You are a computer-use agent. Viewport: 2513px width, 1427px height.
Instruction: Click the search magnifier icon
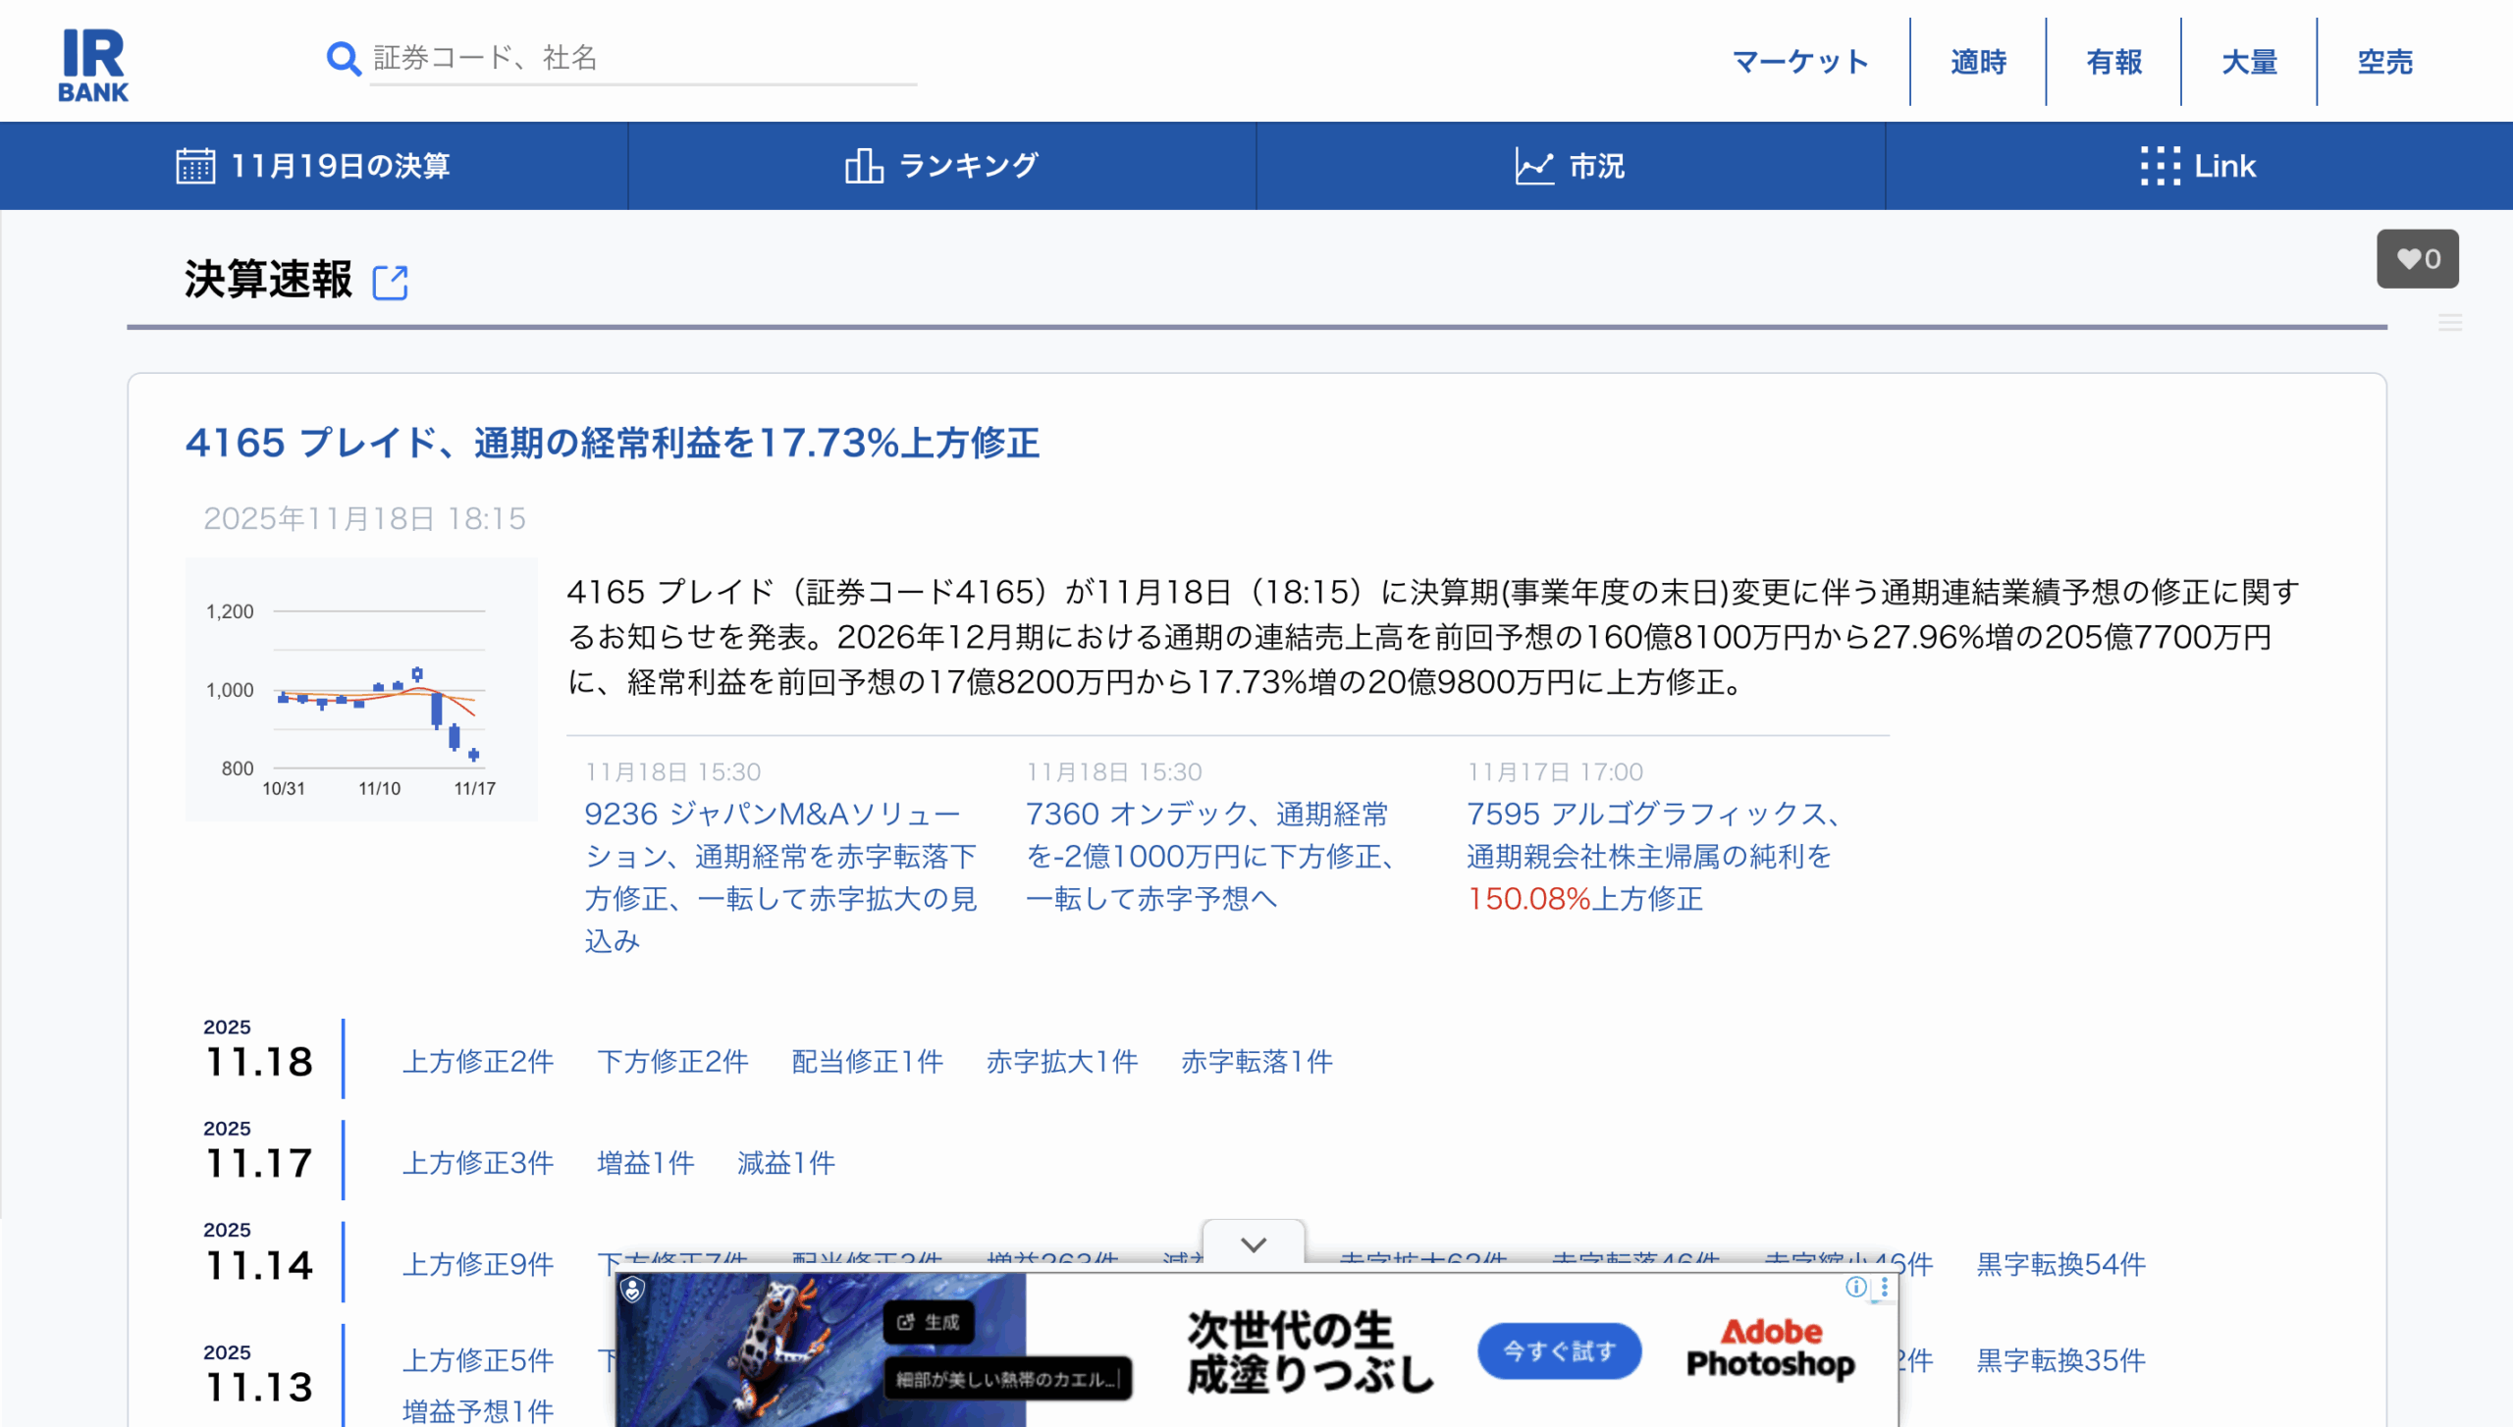(x=343, y=59)
